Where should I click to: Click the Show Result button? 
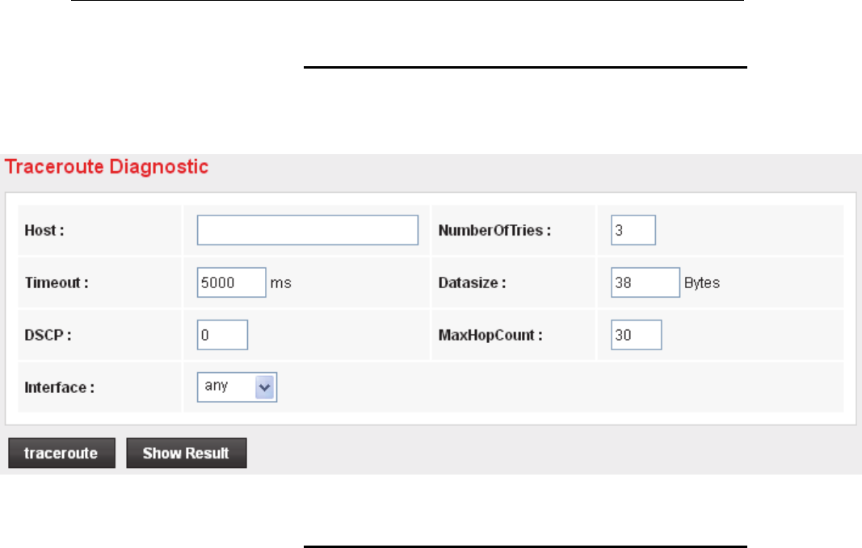186,454
